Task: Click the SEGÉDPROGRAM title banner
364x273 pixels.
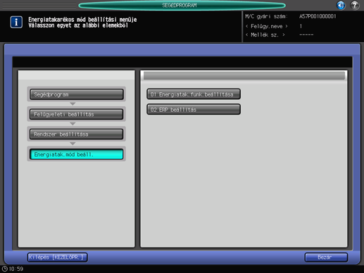Action: pyautogui.click(x=182, y=5)
